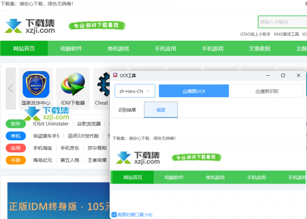Image resolution: width=307 pixels, height=219 pixels.
Task: Open the Cheat Engine gear icon
Action: point(104,84)
